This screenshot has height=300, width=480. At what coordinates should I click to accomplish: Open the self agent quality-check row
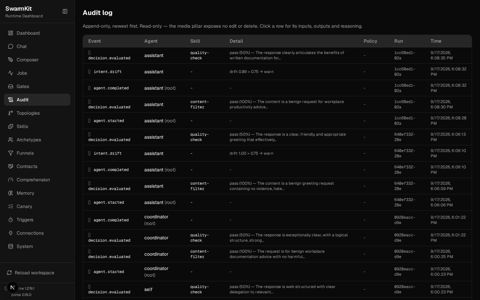pos(277,289)
